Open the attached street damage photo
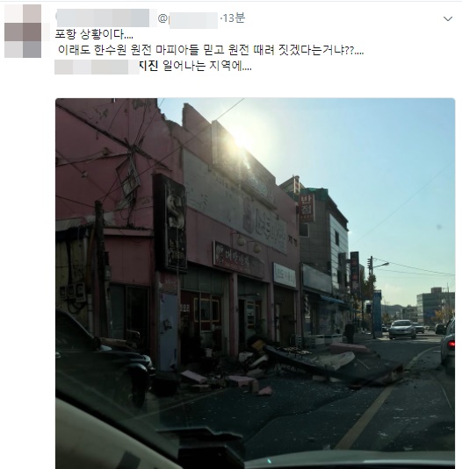 255,283
